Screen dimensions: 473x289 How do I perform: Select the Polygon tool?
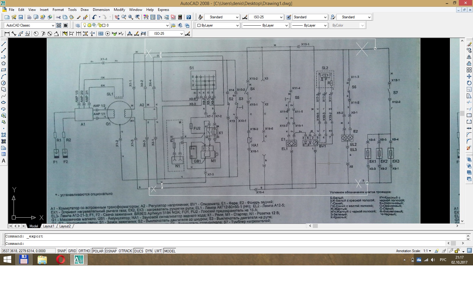[4, 63]
